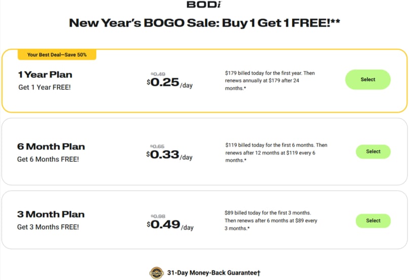Image resolution: width=409 pixels, height=280 pixels.
Task: Click the 'Your Best Deal—Save 50%' badge
Action: [x=57, y=55]
